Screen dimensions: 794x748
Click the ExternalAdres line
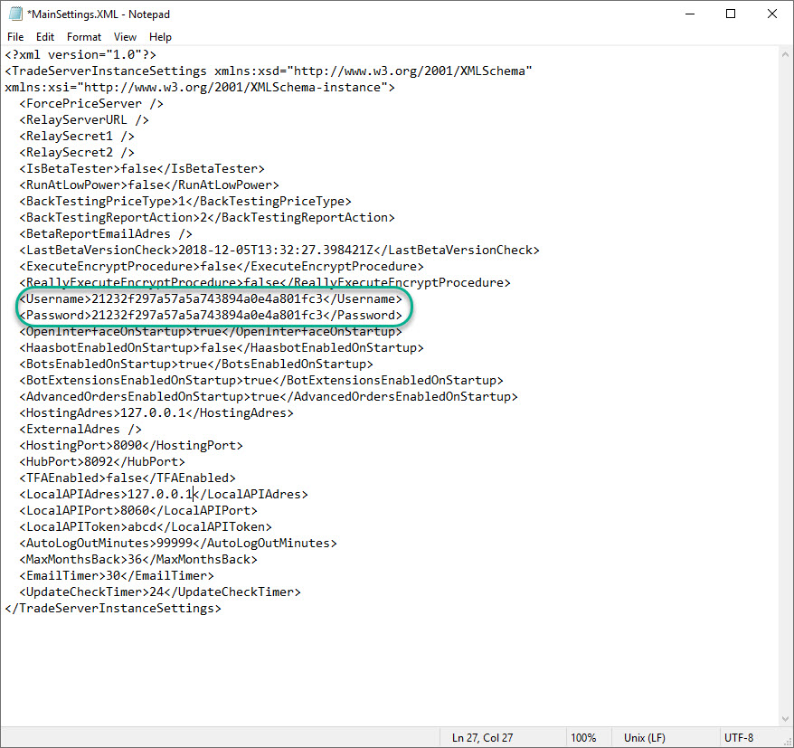[x=80, y=429]
